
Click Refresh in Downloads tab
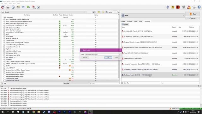(x=125, y=24)
